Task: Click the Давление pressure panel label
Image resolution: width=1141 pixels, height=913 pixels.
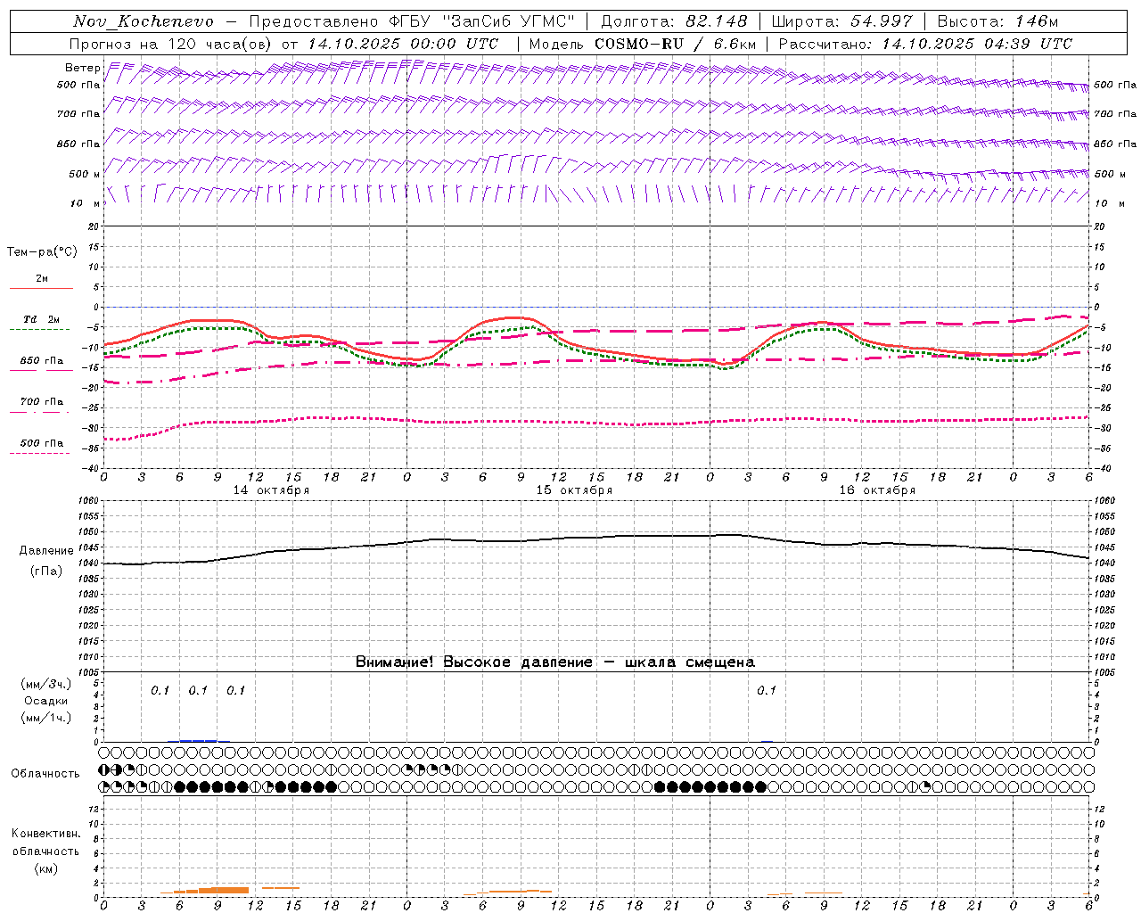Action: [x=45, y=551]
